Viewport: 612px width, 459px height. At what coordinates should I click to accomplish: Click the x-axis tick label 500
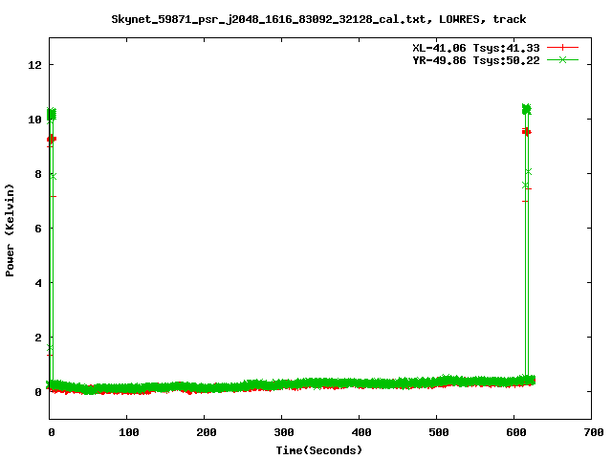[x=439, y=432]
